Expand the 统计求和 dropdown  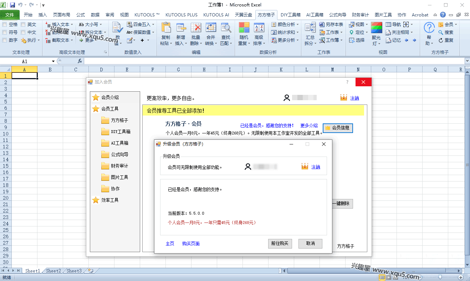[x=297, y=32]
